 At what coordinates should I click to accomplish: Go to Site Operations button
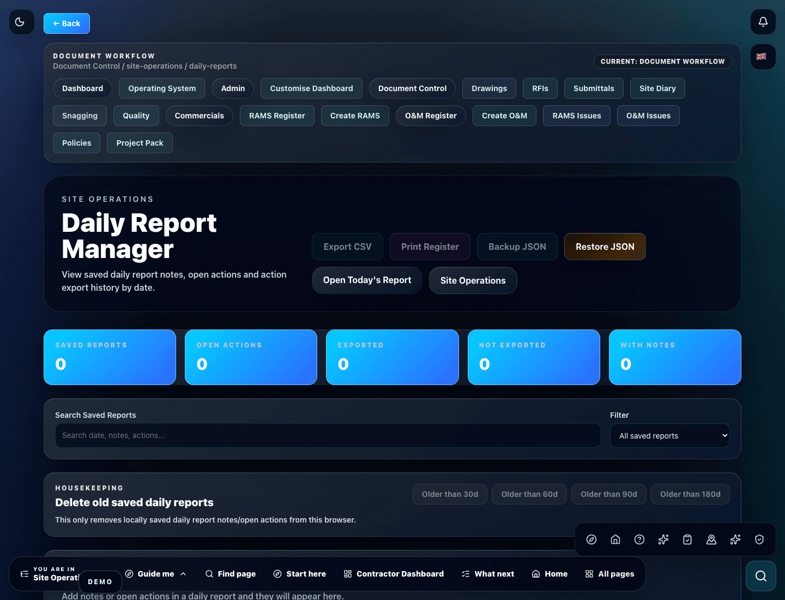(x=473, y=280)
